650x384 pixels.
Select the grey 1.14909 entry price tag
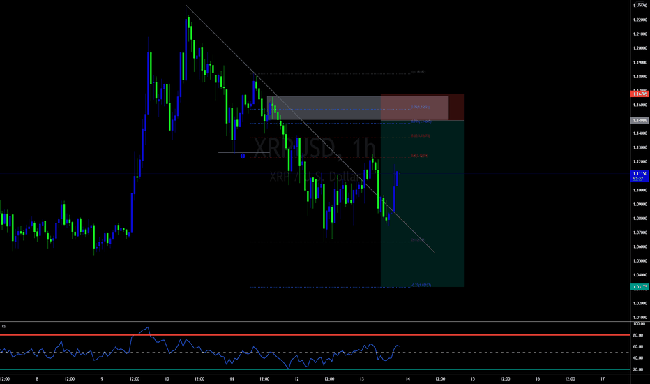point(640,120)
